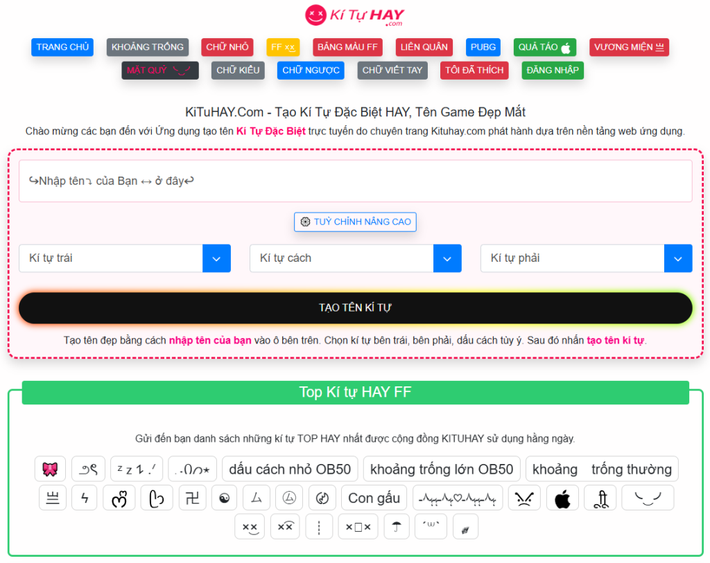Viewport: 710px width, 563px height.
Task: Click the name input field
Action: click(x=356, y=181)
